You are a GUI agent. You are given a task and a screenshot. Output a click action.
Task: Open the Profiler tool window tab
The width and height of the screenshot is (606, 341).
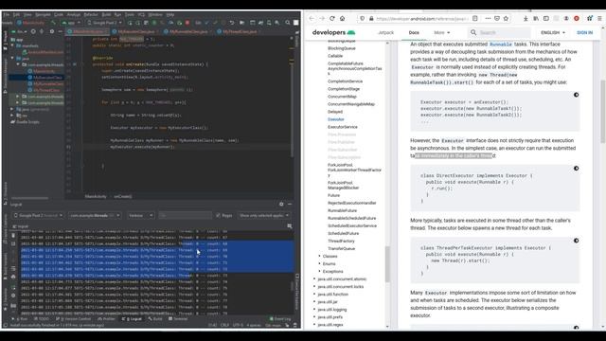pyautogui.click(x=106, y=319)
